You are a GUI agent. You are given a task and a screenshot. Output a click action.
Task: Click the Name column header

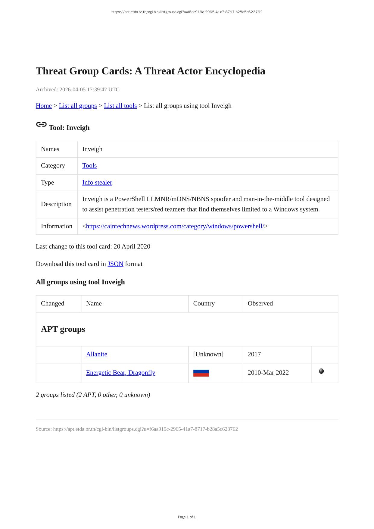coord(94,303)
